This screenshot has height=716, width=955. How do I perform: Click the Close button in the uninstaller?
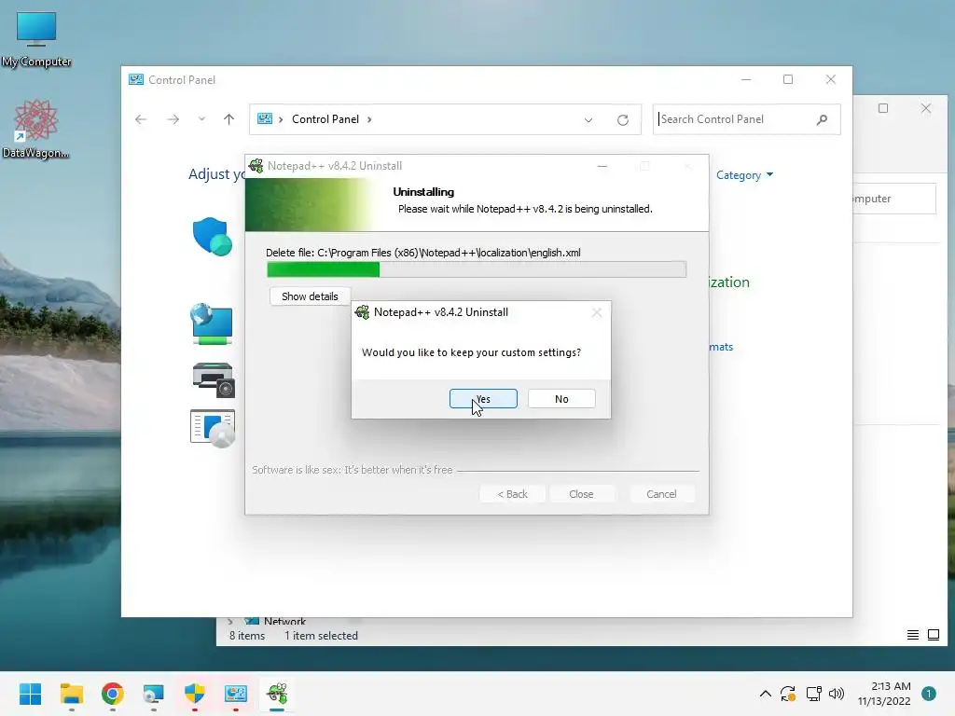tap(581, 494)
